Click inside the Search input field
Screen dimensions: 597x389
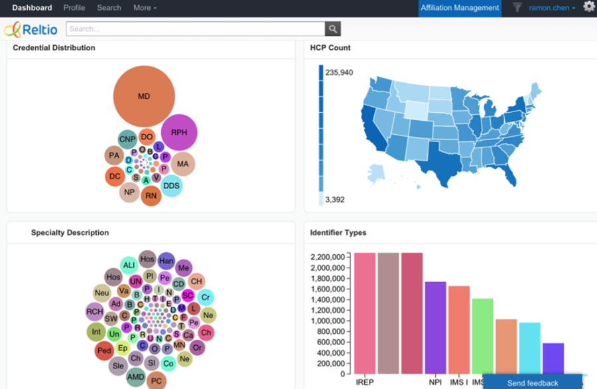click(x=196, y=29)
